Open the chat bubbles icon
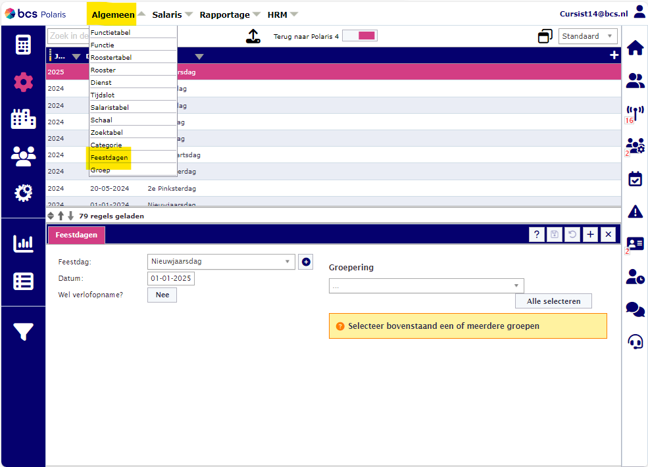The height and width of the screenshot is (467, 648). click(x=636, y=309)
